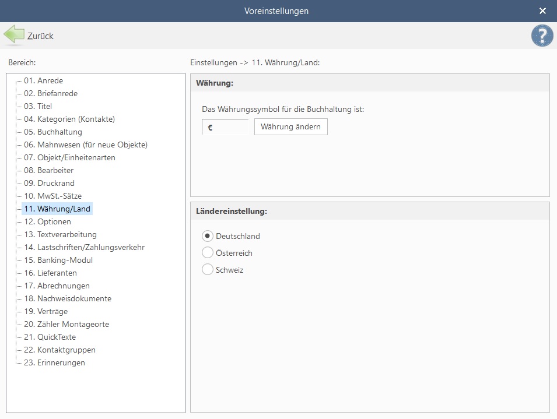Select 17. Abrechnungen entry
Viewport: 557px width, 419px height.
pyautogui.click(x=57, y=285)
